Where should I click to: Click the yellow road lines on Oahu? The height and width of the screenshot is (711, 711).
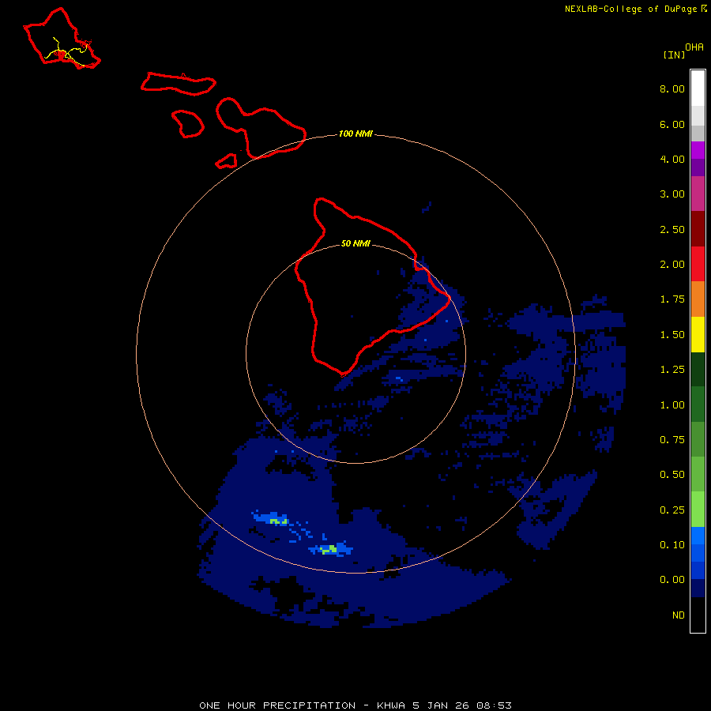coord(66,52)
